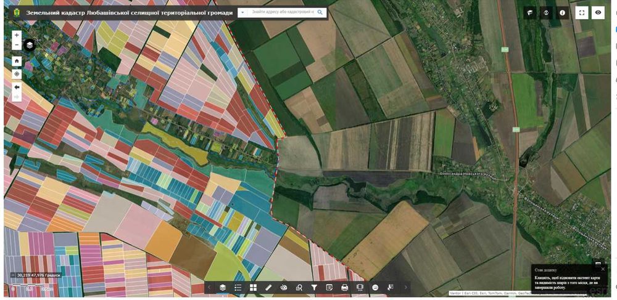The width and height of the screenshot is (617, 300).
Task: Click the address or cadastral number search field
Action: [283, 12]
